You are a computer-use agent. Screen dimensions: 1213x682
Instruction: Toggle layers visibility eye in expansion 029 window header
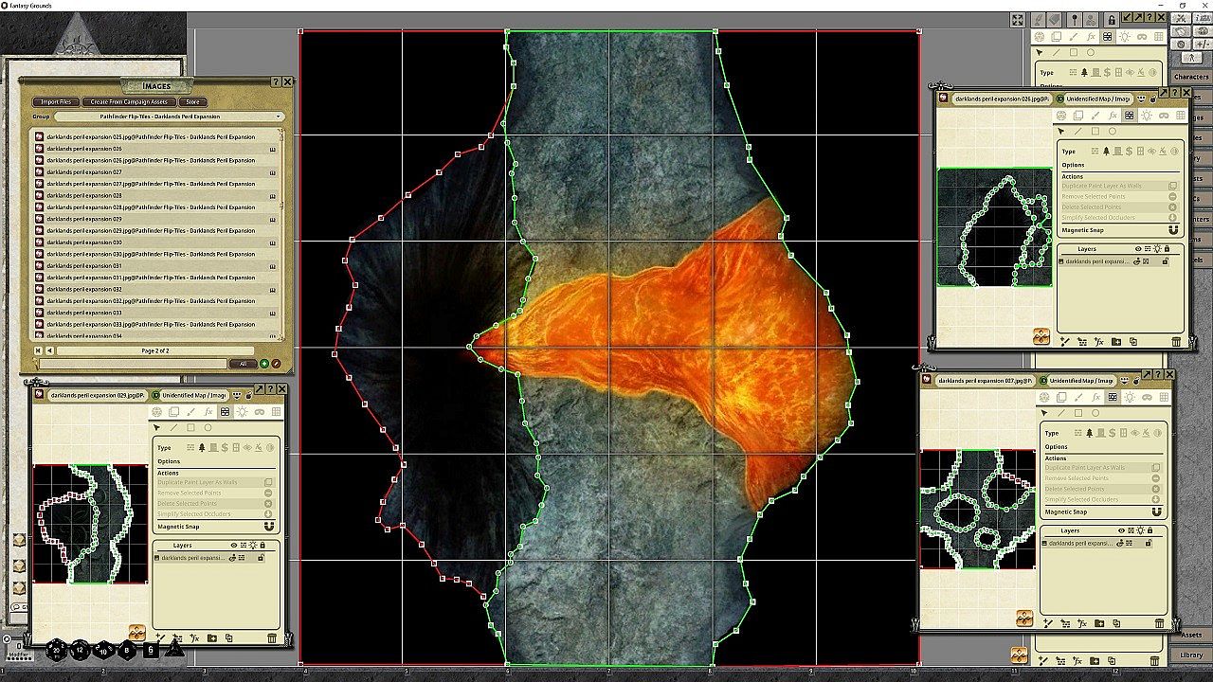tap(233, 546)
